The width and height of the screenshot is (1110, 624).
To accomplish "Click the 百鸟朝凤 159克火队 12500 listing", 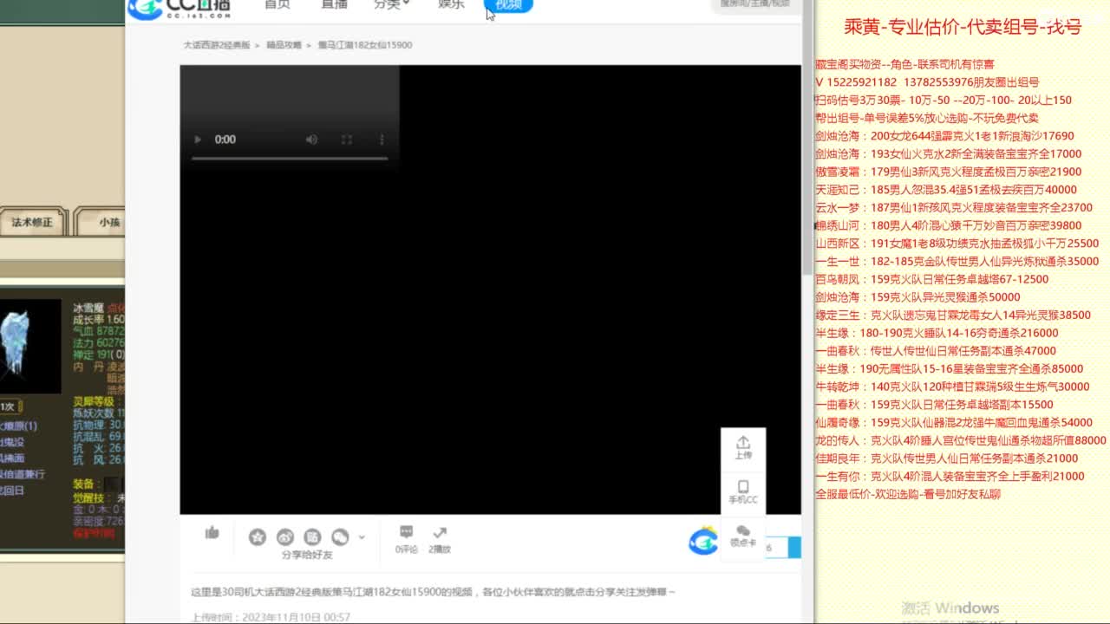I will pyautogui.click(x=932, y=279).
